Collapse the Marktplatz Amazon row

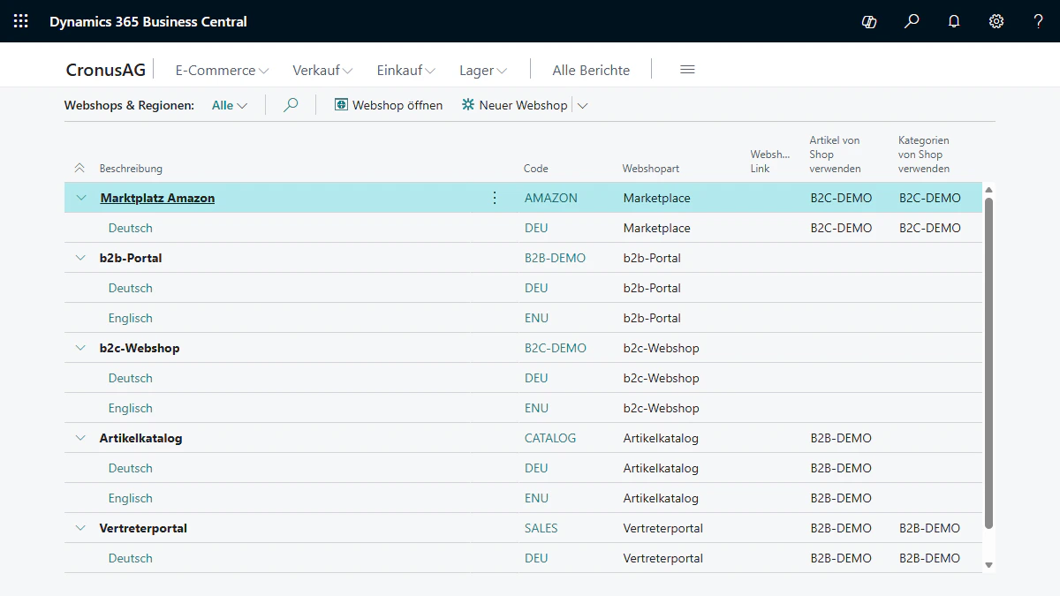click(81, 198)
